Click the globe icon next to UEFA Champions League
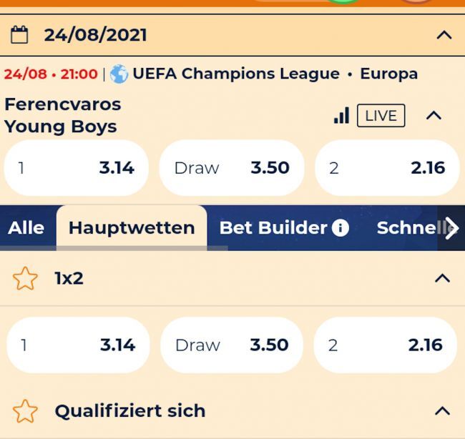The width and height of the screenshot is (465, 439). click(119, 74)
